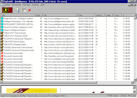Click blue face icon of Shock Front Elite row

tap(2, 27)
